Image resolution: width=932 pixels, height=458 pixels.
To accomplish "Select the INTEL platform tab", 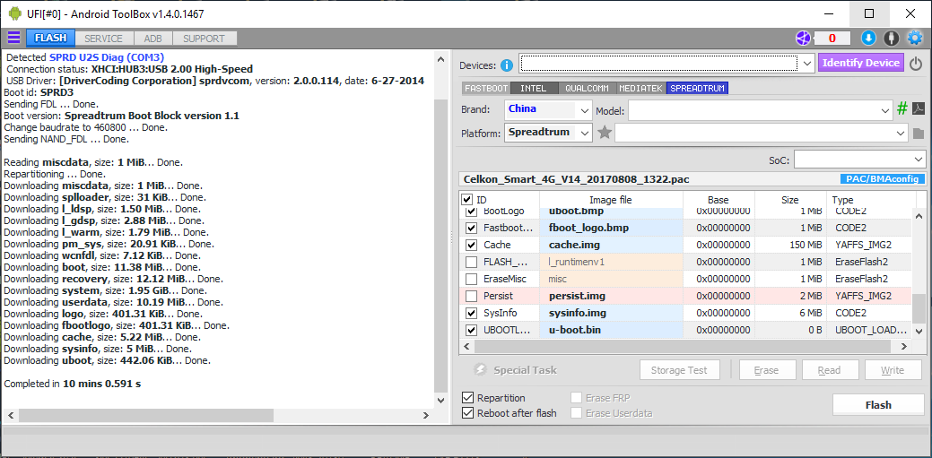I will pos(533,88).
